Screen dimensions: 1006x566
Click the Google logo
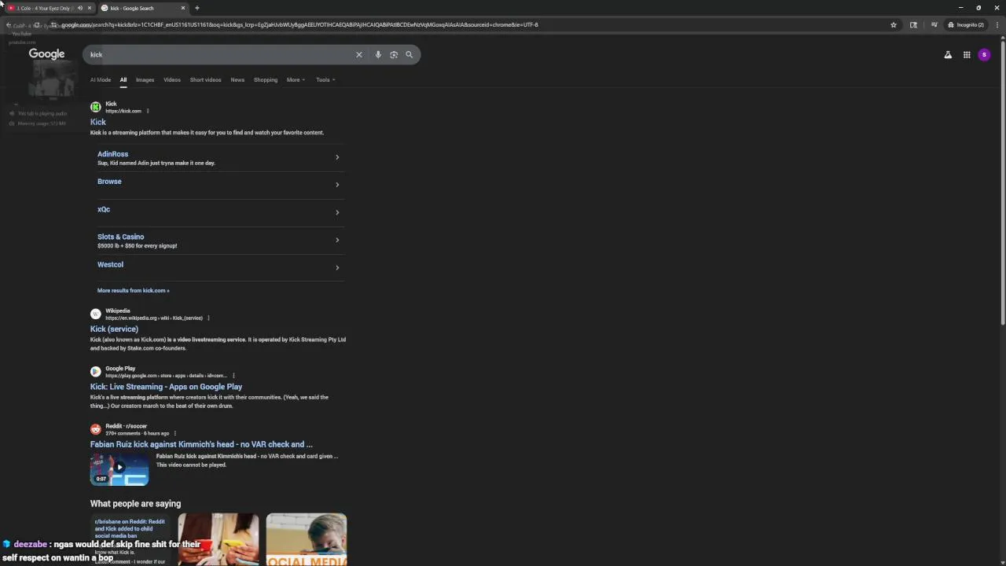[46, 53]
